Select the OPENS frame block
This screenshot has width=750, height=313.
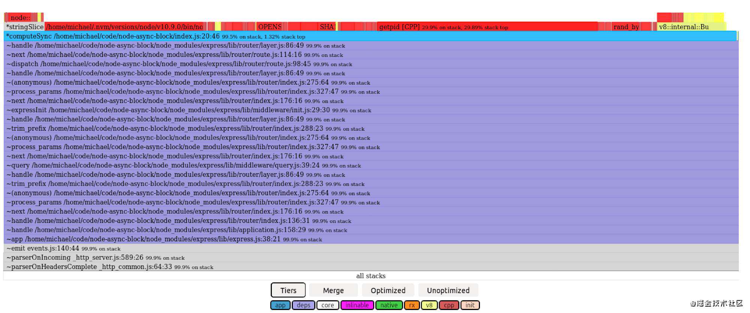tap(269, 27)
